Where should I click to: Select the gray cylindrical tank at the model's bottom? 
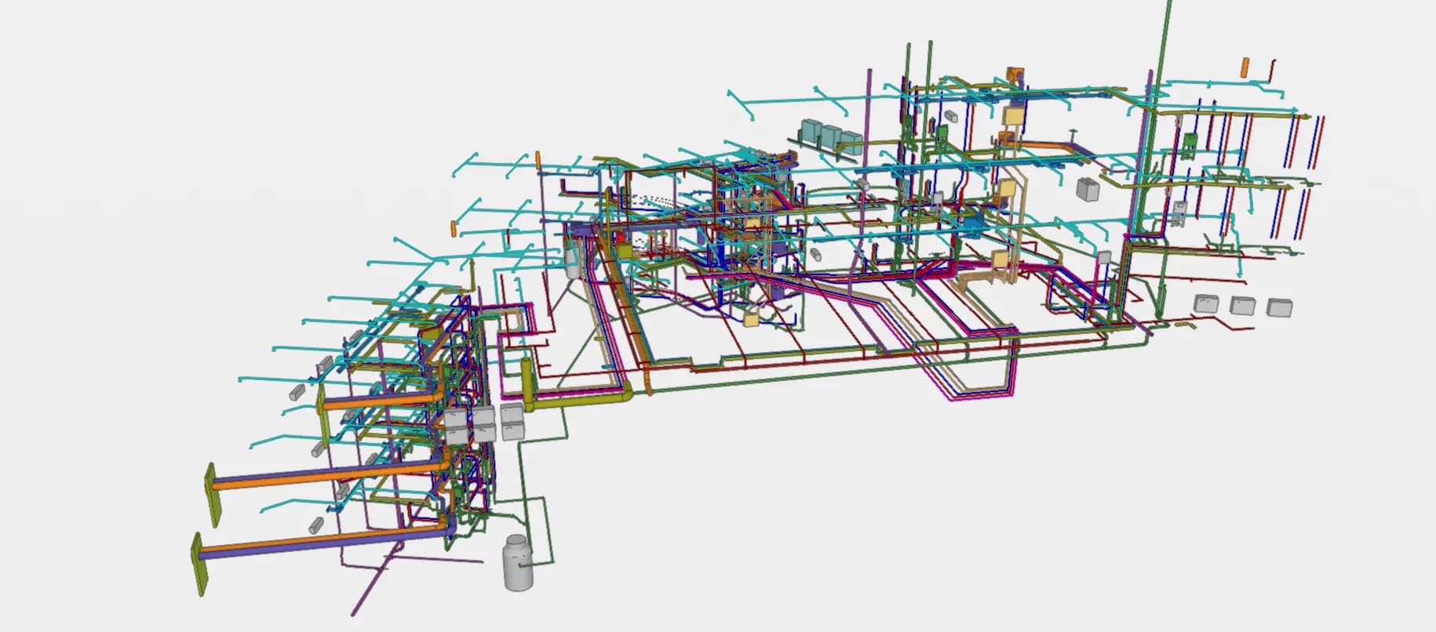tap(517, 562)
